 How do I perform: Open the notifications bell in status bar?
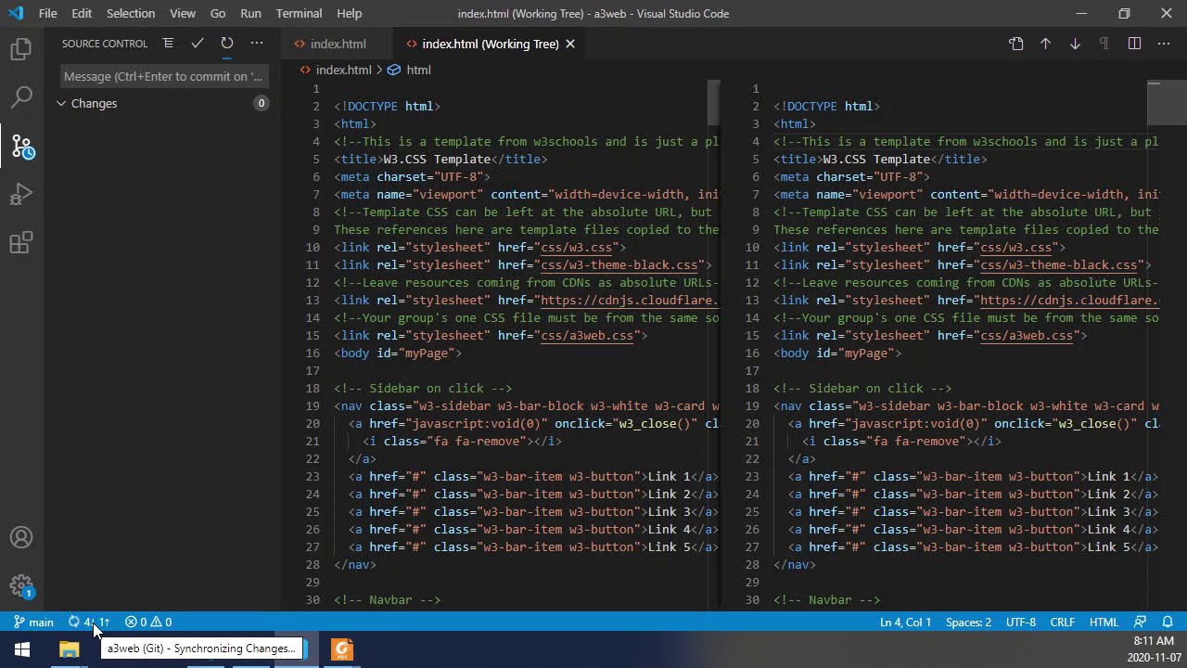tap(1168, 623)
